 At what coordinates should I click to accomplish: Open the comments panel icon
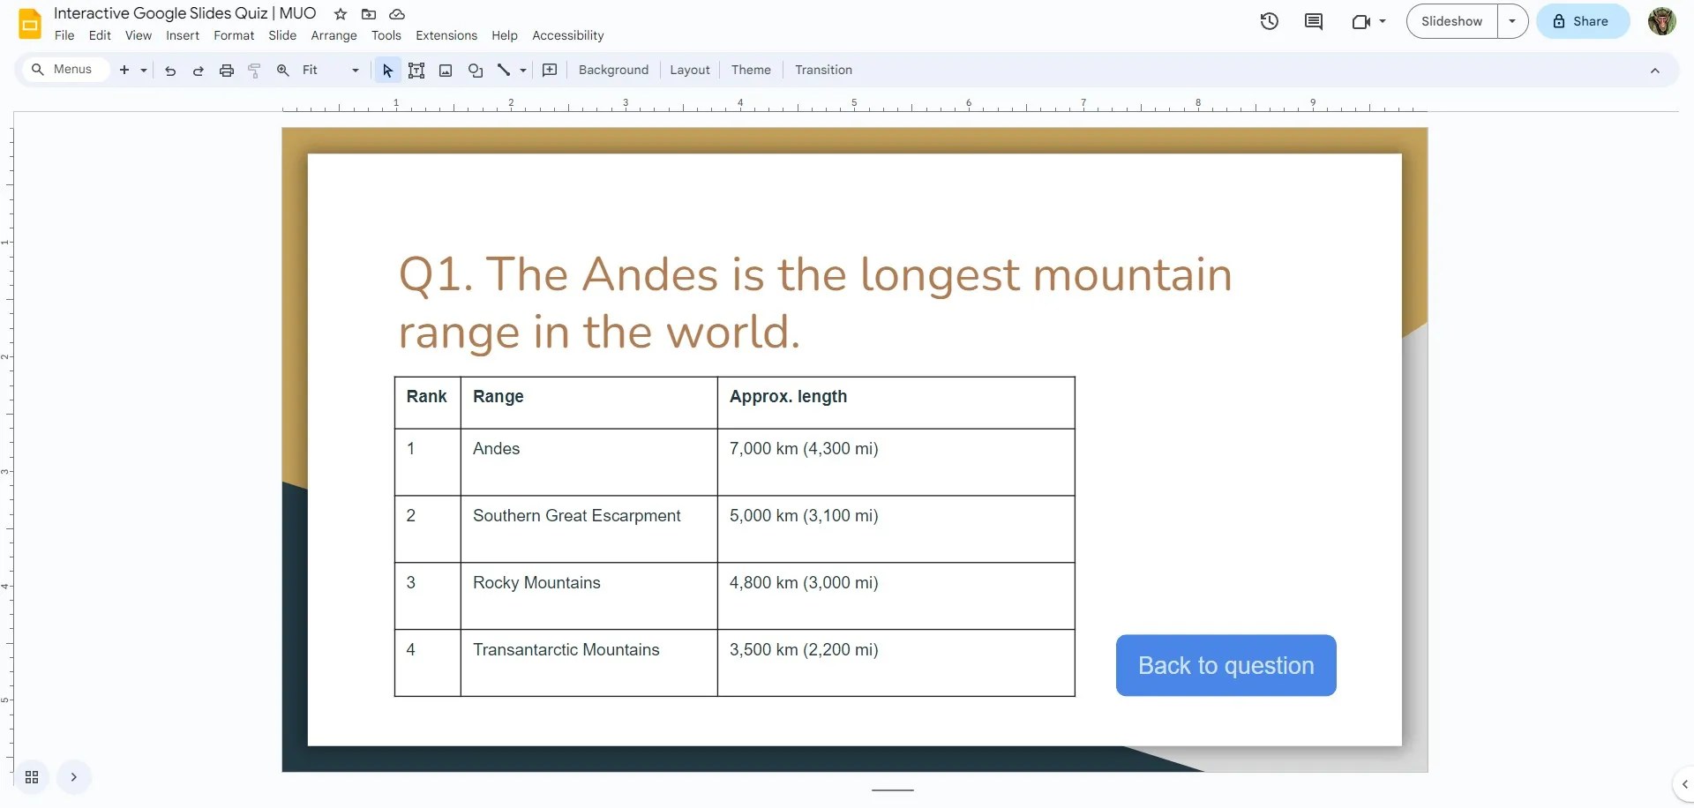1313,20
